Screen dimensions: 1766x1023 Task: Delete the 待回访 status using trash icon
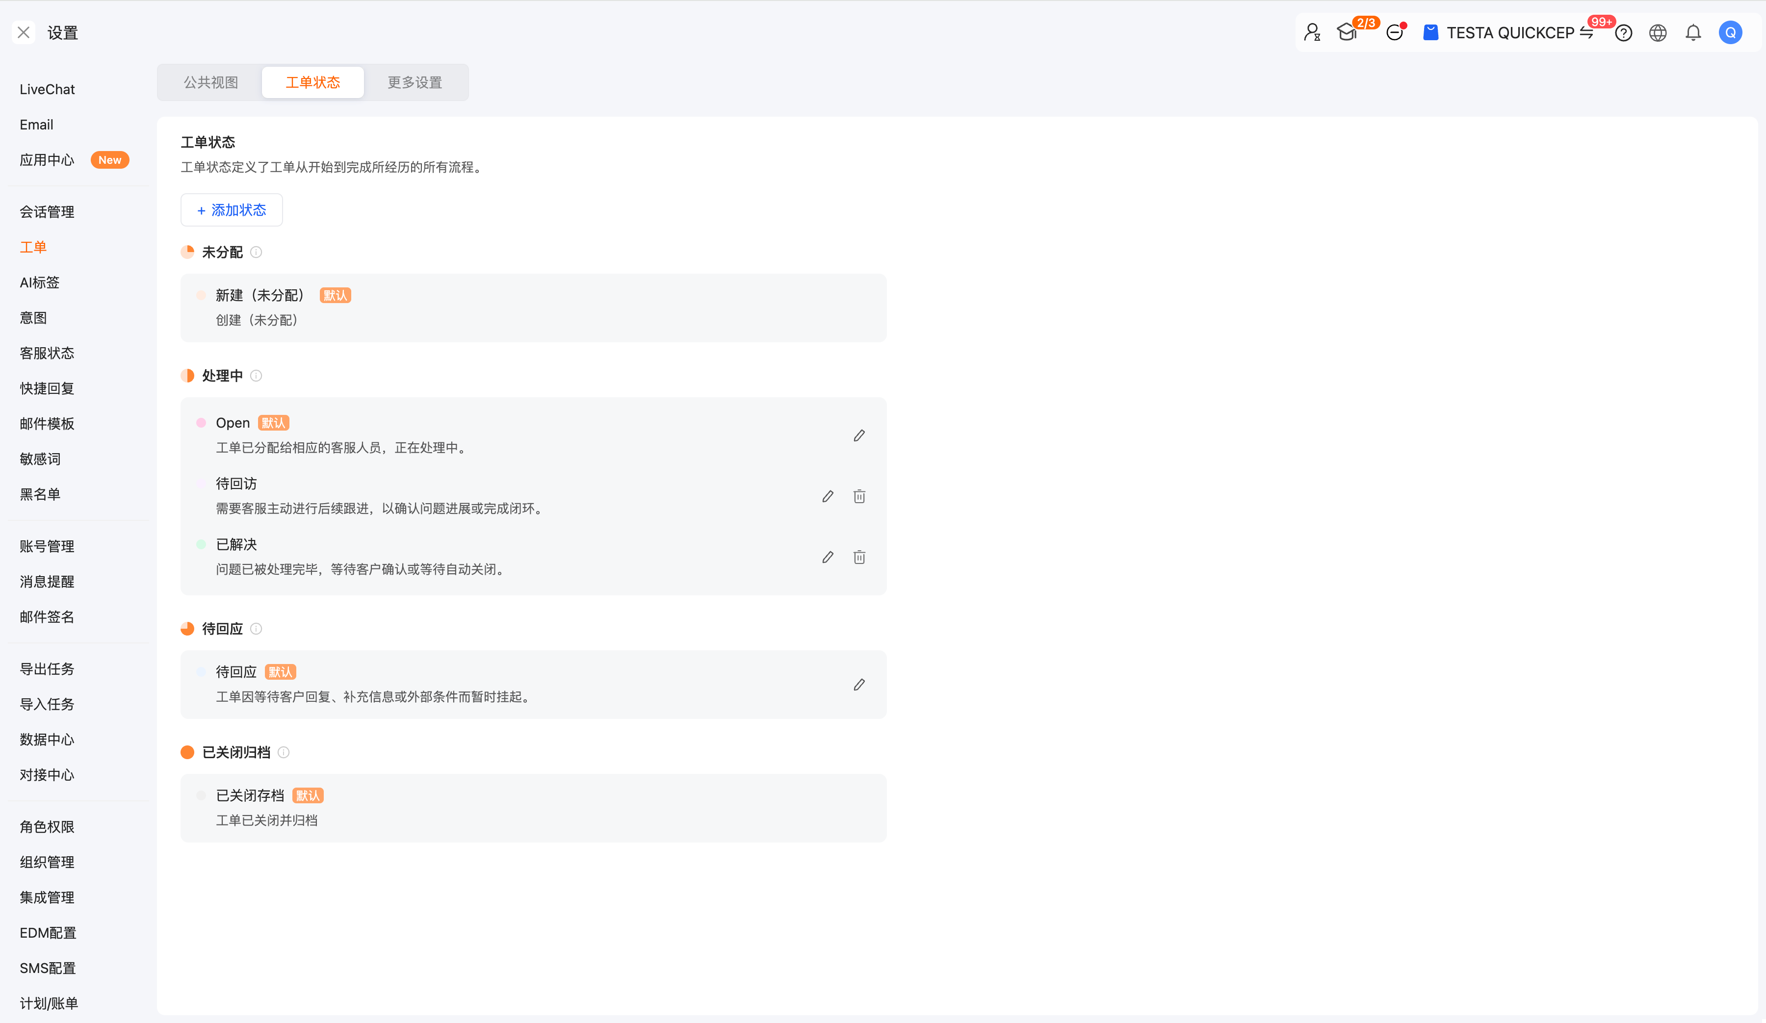859,497
